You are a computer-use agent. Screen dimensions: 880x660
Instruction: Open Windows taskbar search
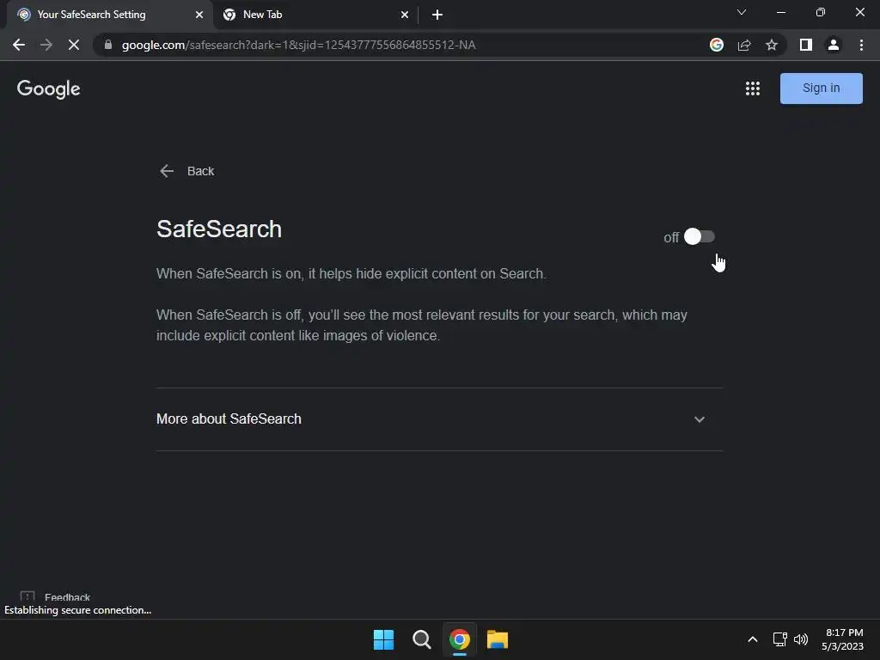tap(421, 639)
